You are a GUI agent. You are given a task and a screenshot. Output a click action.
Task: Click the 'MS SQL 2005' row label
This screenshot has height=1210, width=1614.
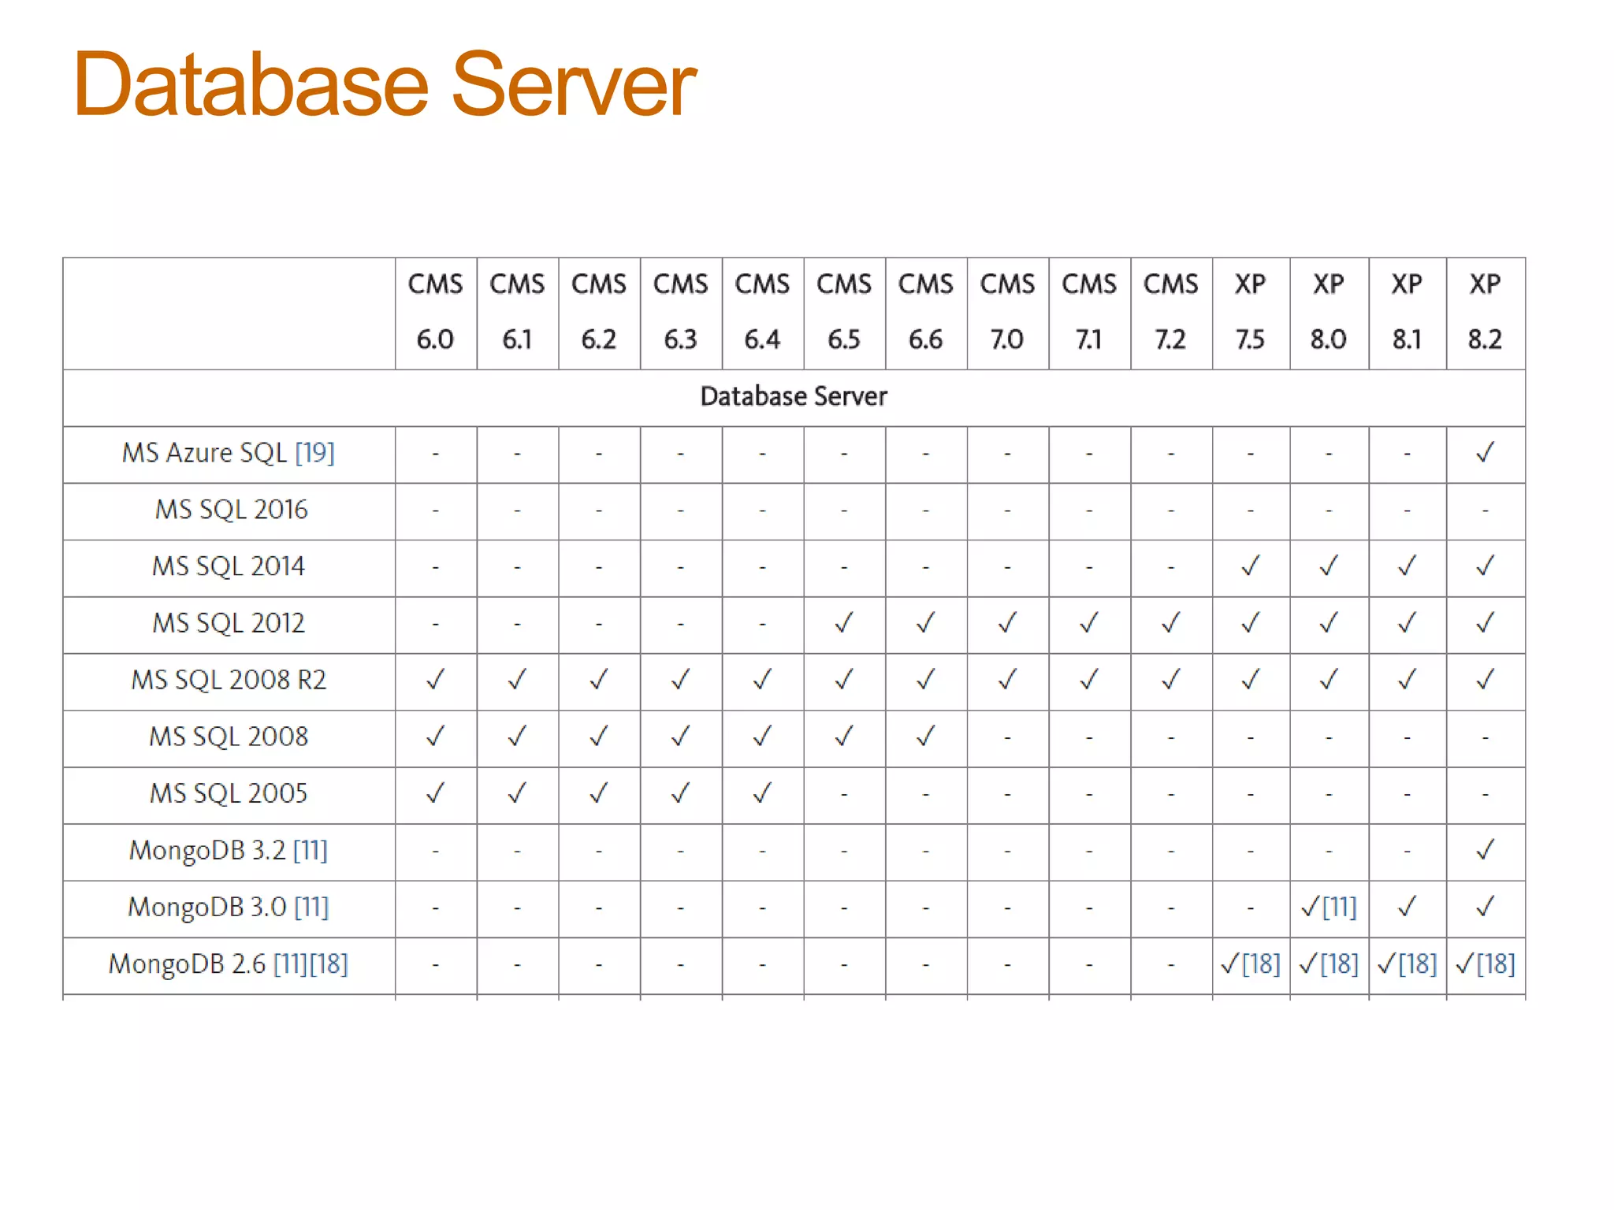[x=229, y=793]
